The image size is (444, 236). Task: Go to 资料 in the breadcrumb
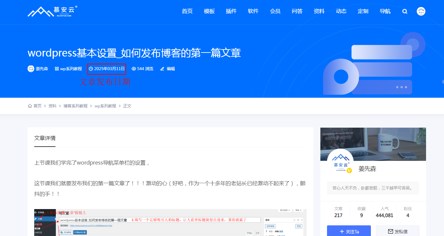pos(53,106)
